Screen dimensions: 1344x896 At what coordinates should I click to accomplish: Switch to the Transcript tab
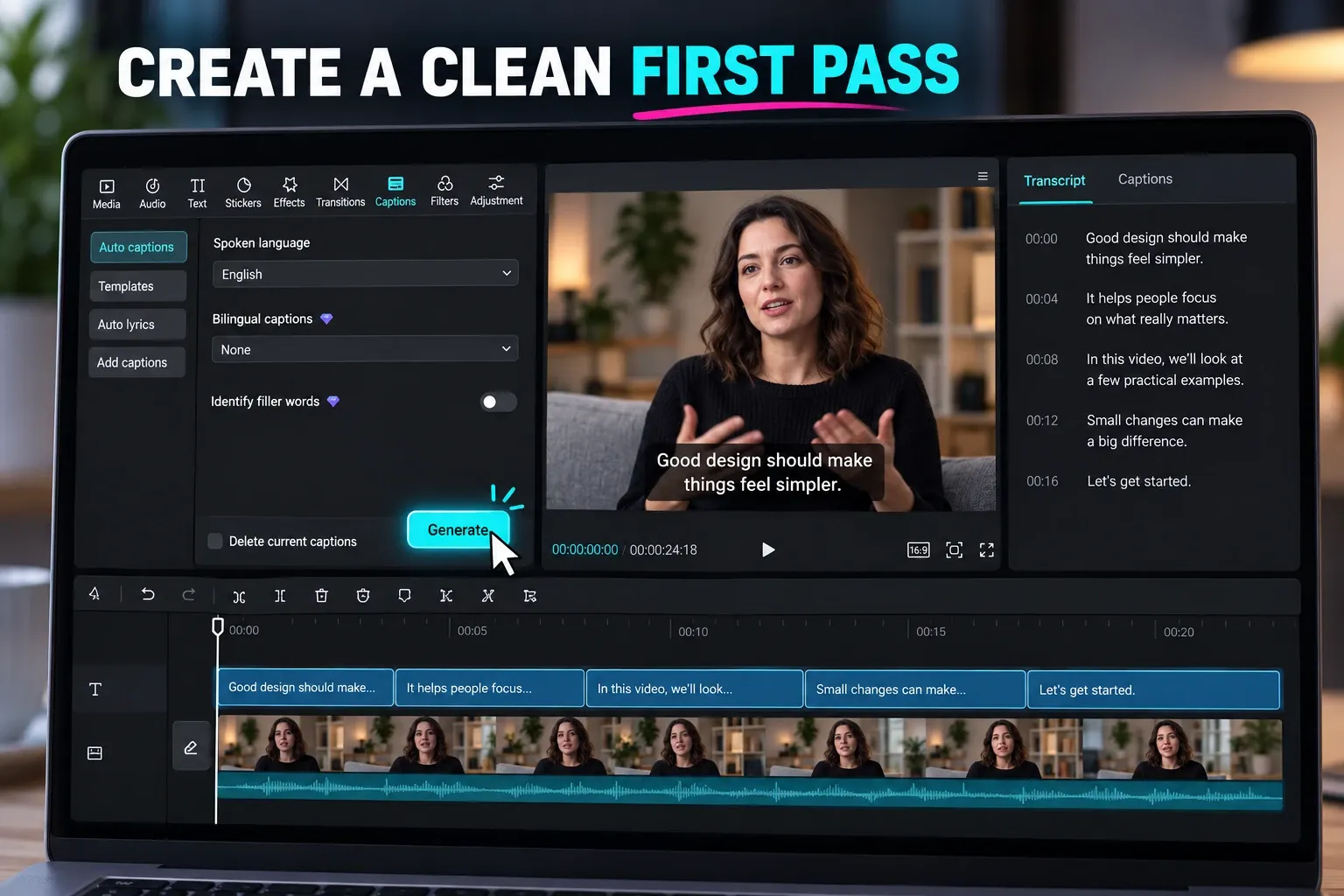tap(1054, 180)
